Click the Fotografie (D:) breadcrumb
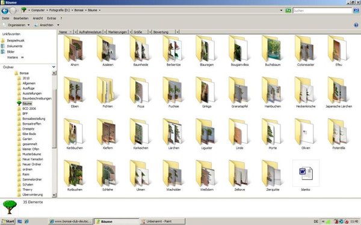Screen dimensions: 361x225 coord(60,10)
